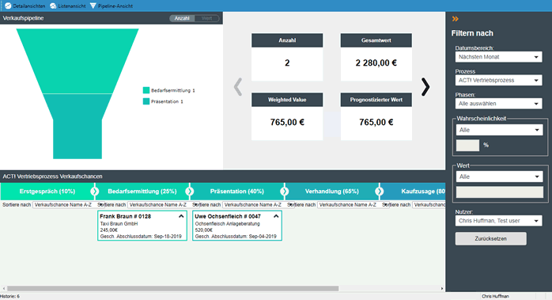This screenshot has height=300, width=552.
Task: Click Wahrscheinlichkeit percent input field
Action: [x=467, y=145]
